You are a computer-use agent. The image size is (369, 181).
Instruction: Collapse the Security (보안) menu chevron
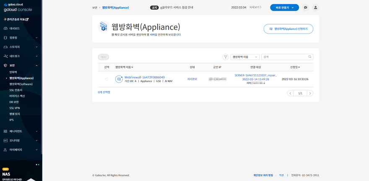(x=36, y=65)
